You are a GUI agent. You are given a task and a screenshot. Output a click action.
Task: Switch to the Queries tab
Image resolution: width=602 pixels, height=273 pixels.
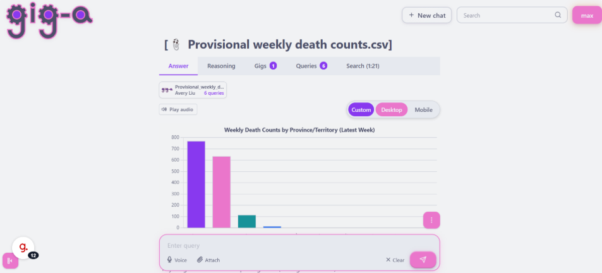point(311,66)
